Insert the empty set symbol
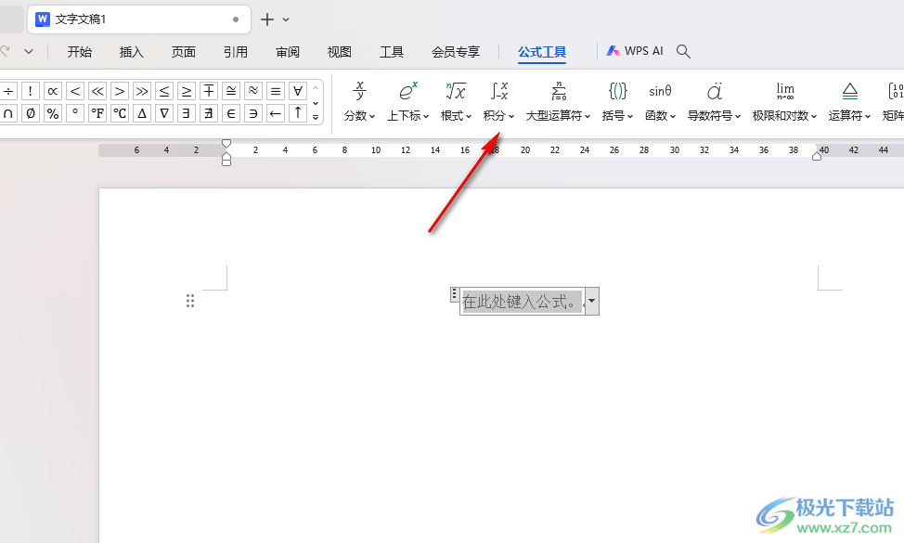The width and height of the screenshot is (904, 543). tap(31, 113)
